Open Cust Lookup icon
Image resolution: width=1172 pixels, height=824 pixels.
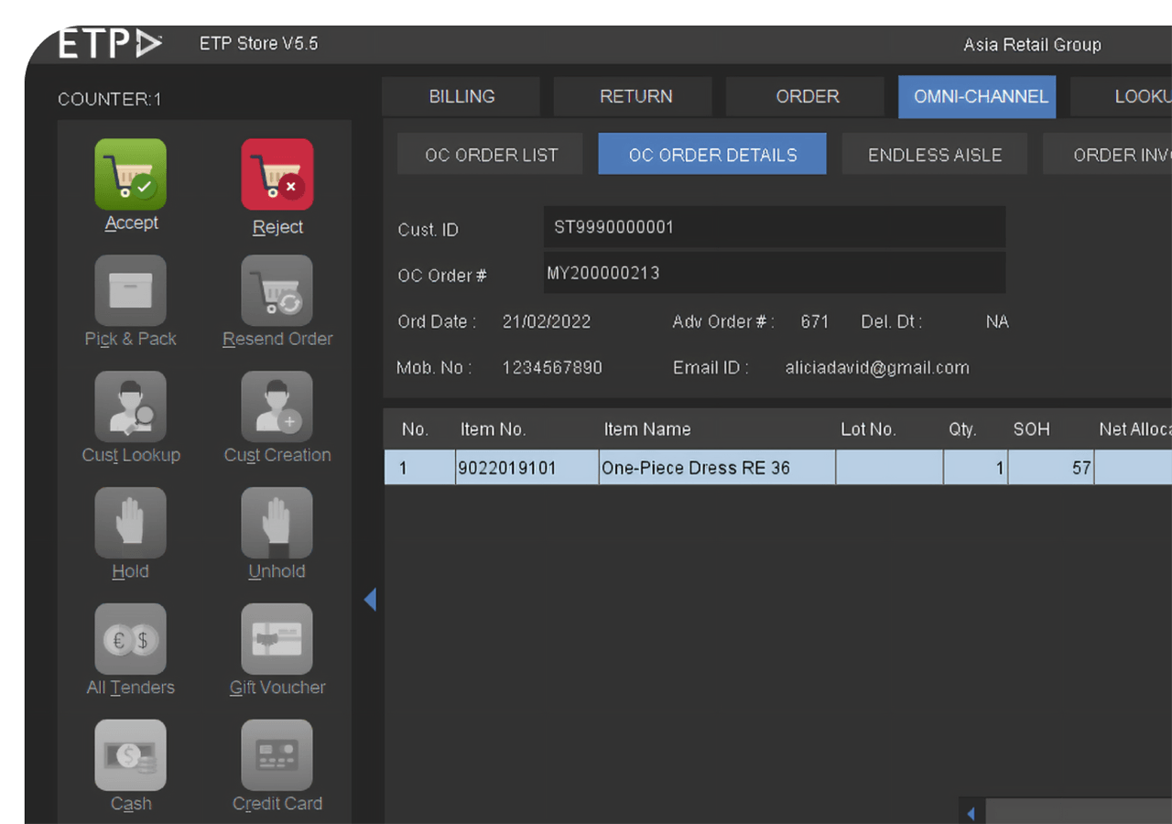pos(130,407)
